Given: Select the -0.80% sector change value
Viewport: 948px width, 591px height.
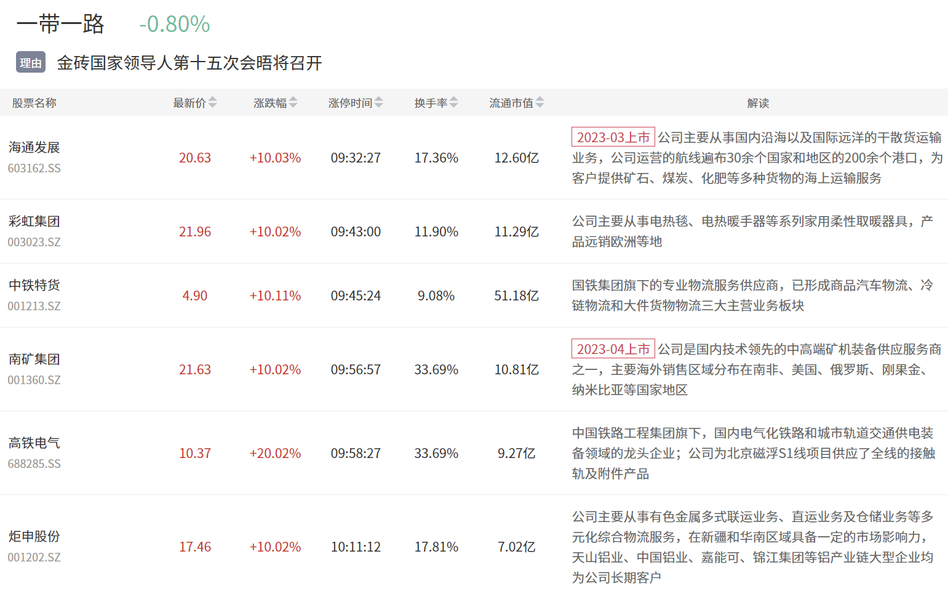Looking at the screenshot, I should [x=175, y=24].
